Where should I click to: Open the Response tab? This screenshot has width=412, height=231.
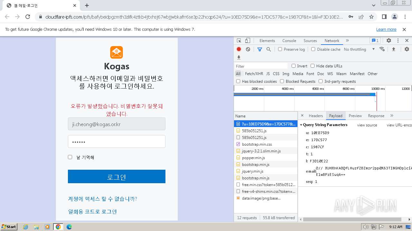376,116
